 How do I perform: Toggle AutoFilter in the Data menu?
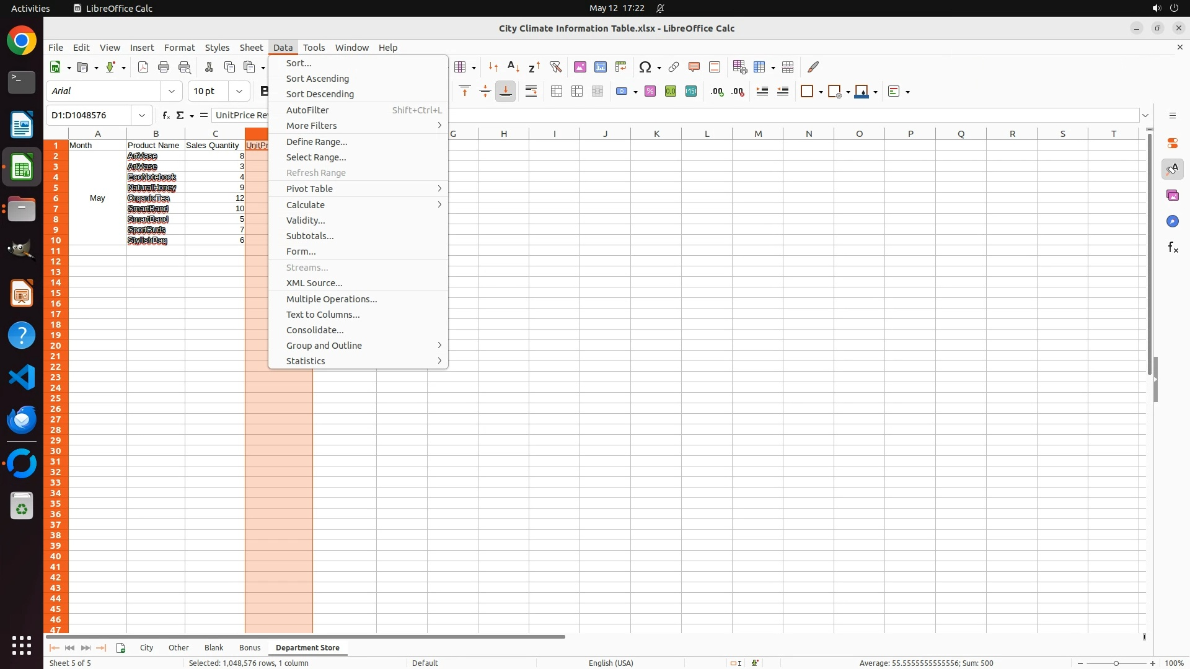tap(308, 110)
